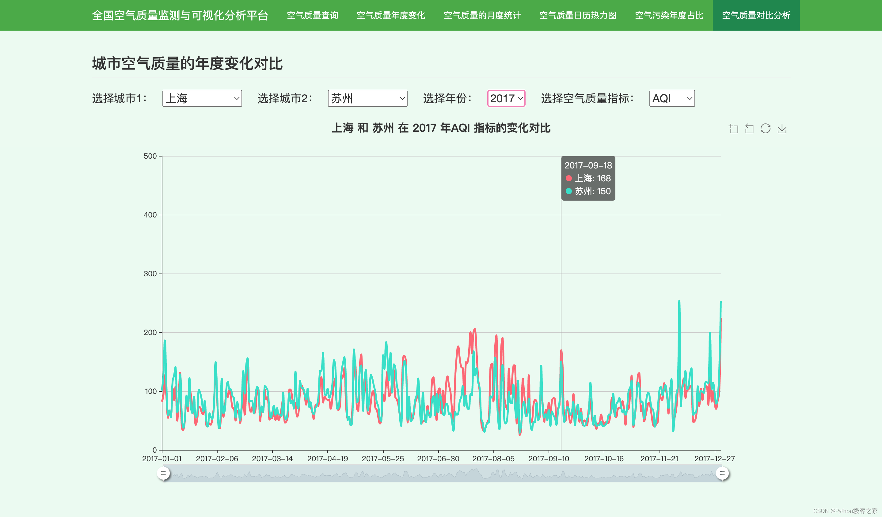Open the 选择城市2 dropdown showing 苏州
The image size is (882, 517).
point(367,98)
